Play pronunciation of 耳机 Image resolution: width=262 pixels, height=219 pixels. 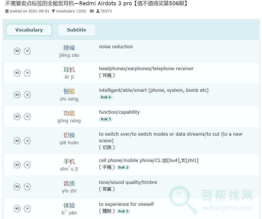coord(17,73)
